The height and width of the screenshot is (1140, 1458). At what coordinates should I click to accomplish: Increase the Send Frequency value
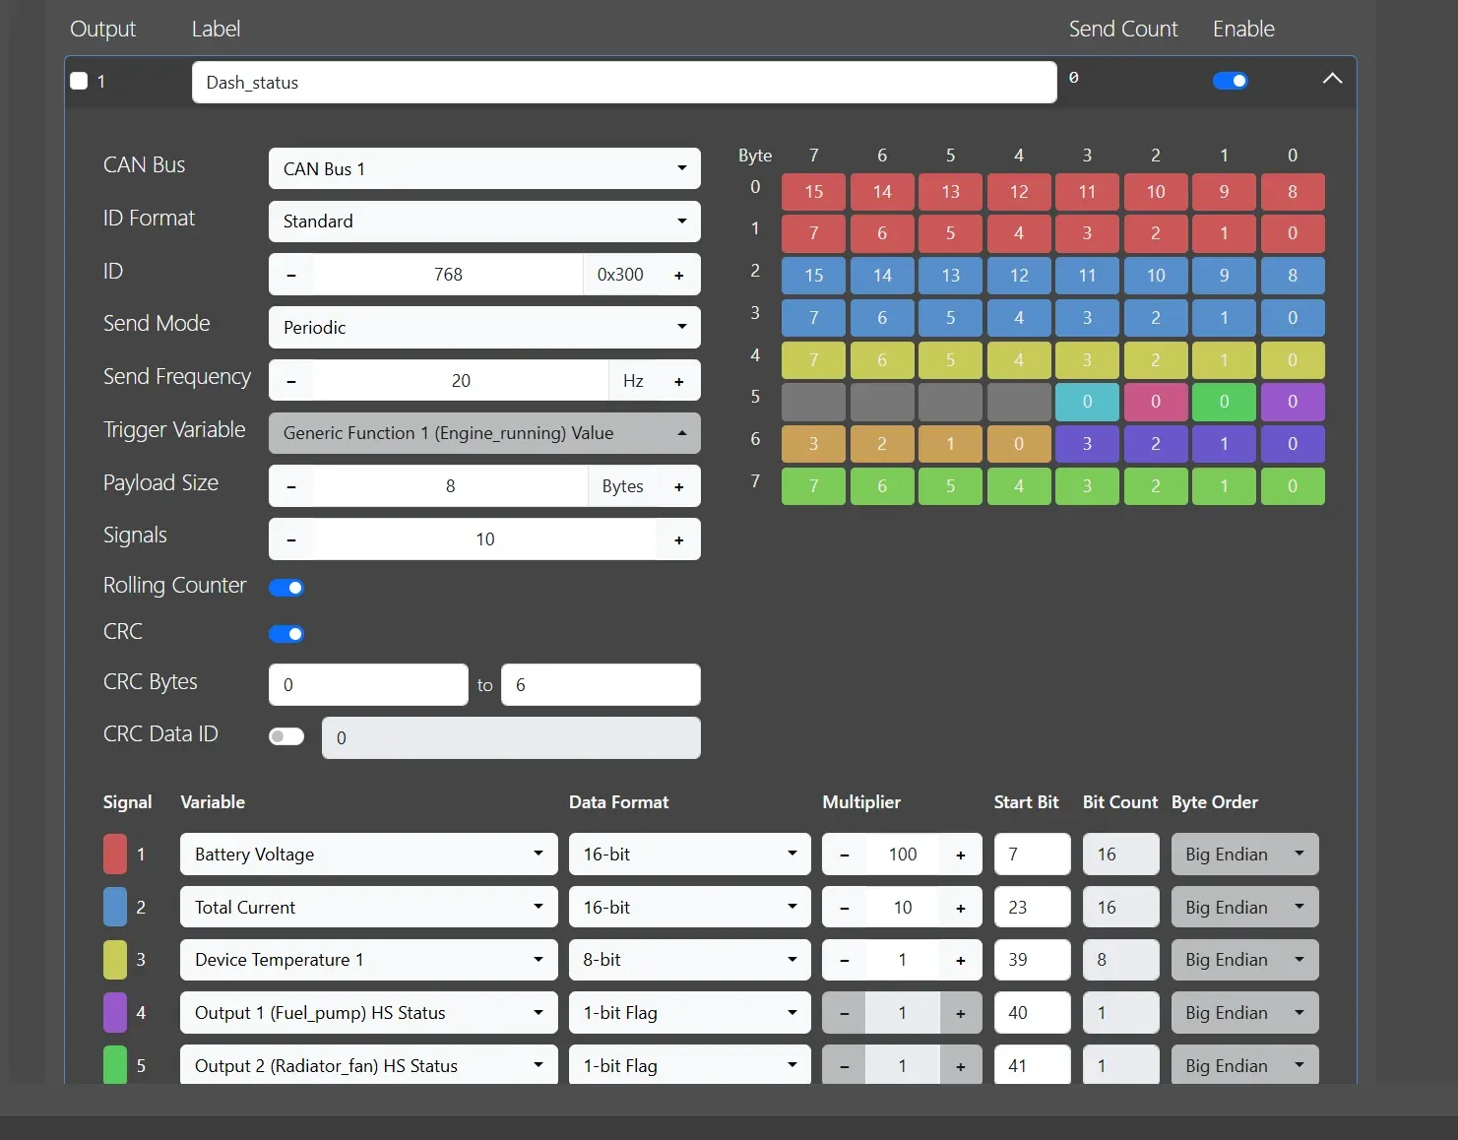pyautogui.click(x=679, y=381)
